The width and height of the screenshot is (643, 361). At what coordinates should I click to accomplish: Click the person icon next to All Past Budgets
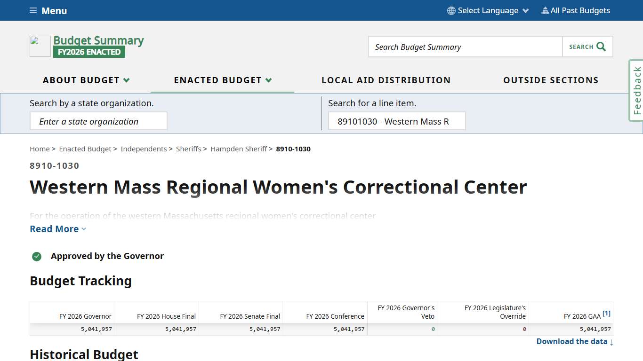544,10
